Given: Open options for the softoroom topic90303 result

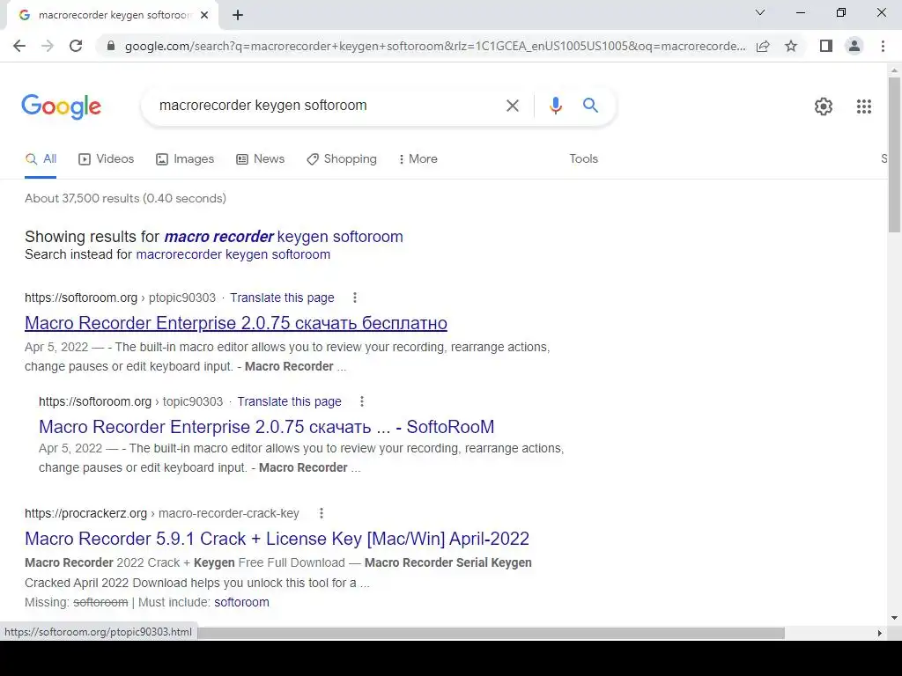Looking at the screenshot, I should pyautogui.click(x=362, y=401).
